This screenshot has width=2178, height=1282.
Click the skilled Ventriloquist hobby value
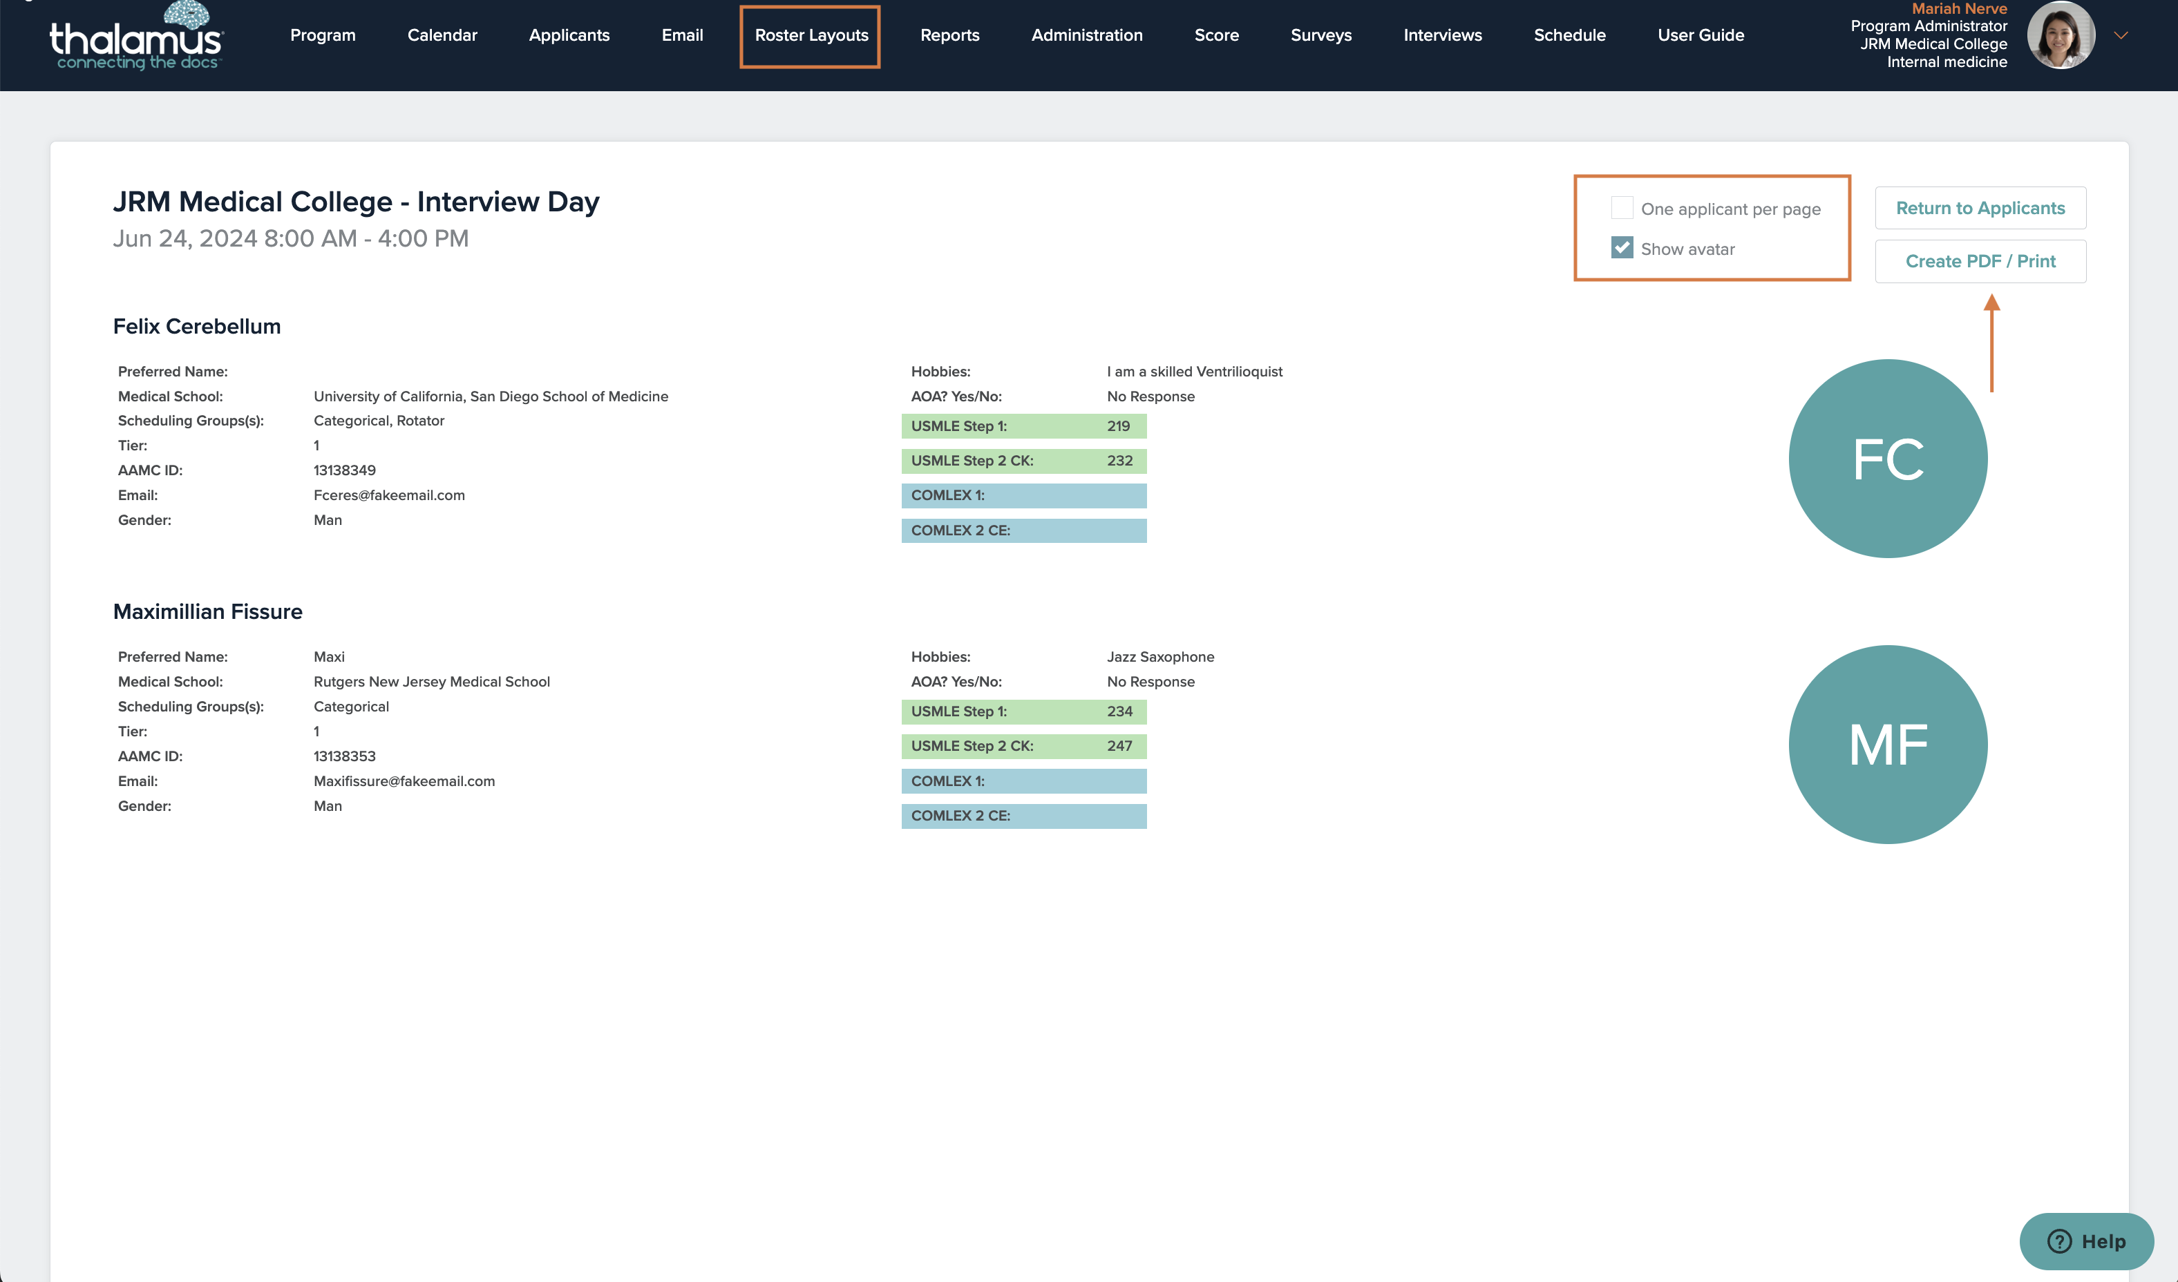click(x=1195, y=372)
